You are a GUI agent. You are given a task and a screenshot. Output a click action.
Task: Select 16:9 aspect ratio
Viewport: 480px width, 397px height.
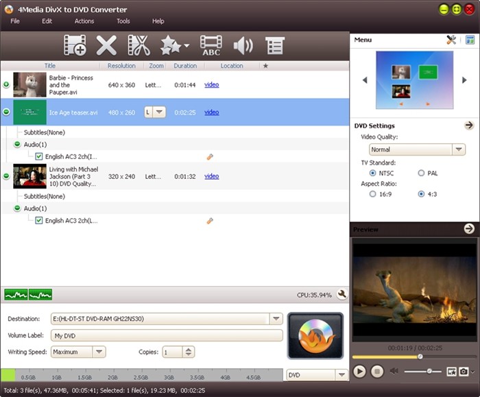[x=372, y=194]
